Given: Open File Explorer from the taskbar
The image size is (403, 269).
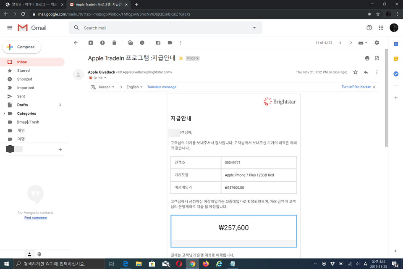Looking at the screenshot, I should 139,264.
